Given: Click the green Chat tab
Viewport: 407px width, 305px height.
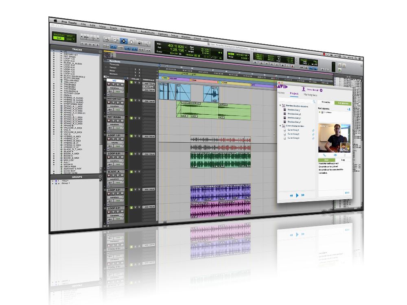Looking at the screenshot, I should click(x=326, y=160).
